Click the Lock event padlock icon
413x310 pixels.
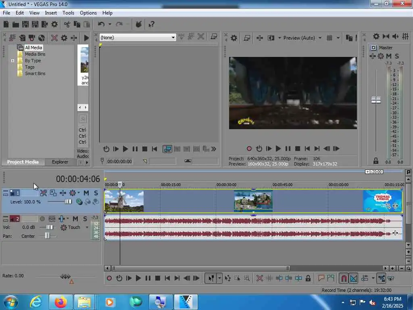pos(308,278)
